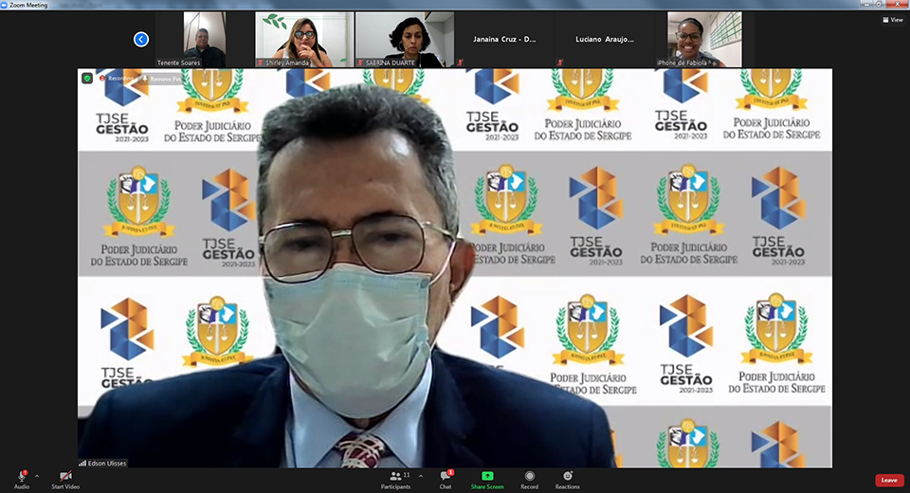Select the Janaina Cruz participant tile

[x=504, y=40]
